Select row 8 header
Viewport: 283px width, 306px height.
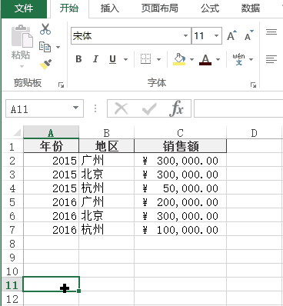coord(12,244)
